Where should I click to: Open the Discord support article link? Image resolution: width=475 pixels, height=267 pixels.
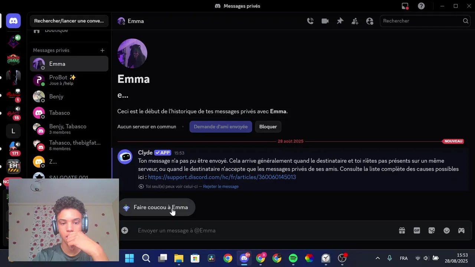pyautogui.click(x=222, y=177)
